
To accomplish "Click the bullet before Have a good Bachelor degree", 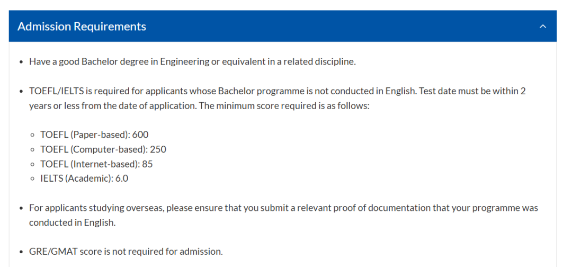I will (22, 62).
